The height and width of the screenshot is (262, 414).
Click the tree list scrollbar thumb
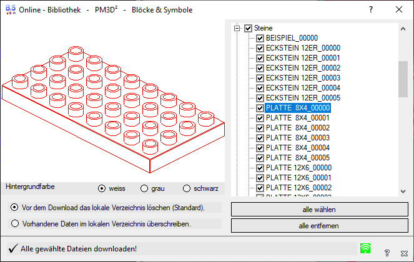click(x=403, y=79)
